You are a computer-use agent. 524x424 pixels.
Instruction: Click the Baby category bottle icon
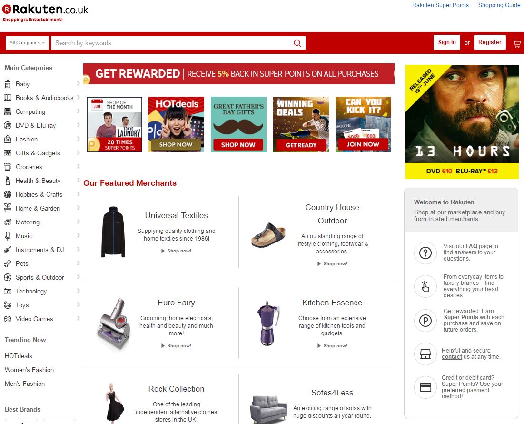[7, 84]
